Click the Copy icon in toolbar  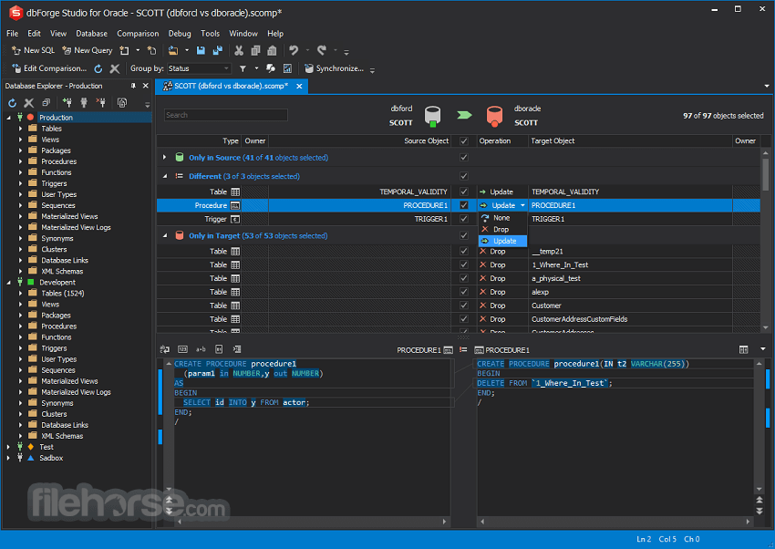tap(255, 50)
